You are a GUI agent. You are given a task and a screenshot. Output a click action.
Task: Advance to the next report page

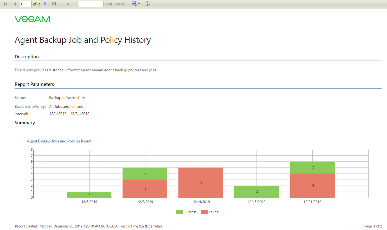tap(45, 4)
